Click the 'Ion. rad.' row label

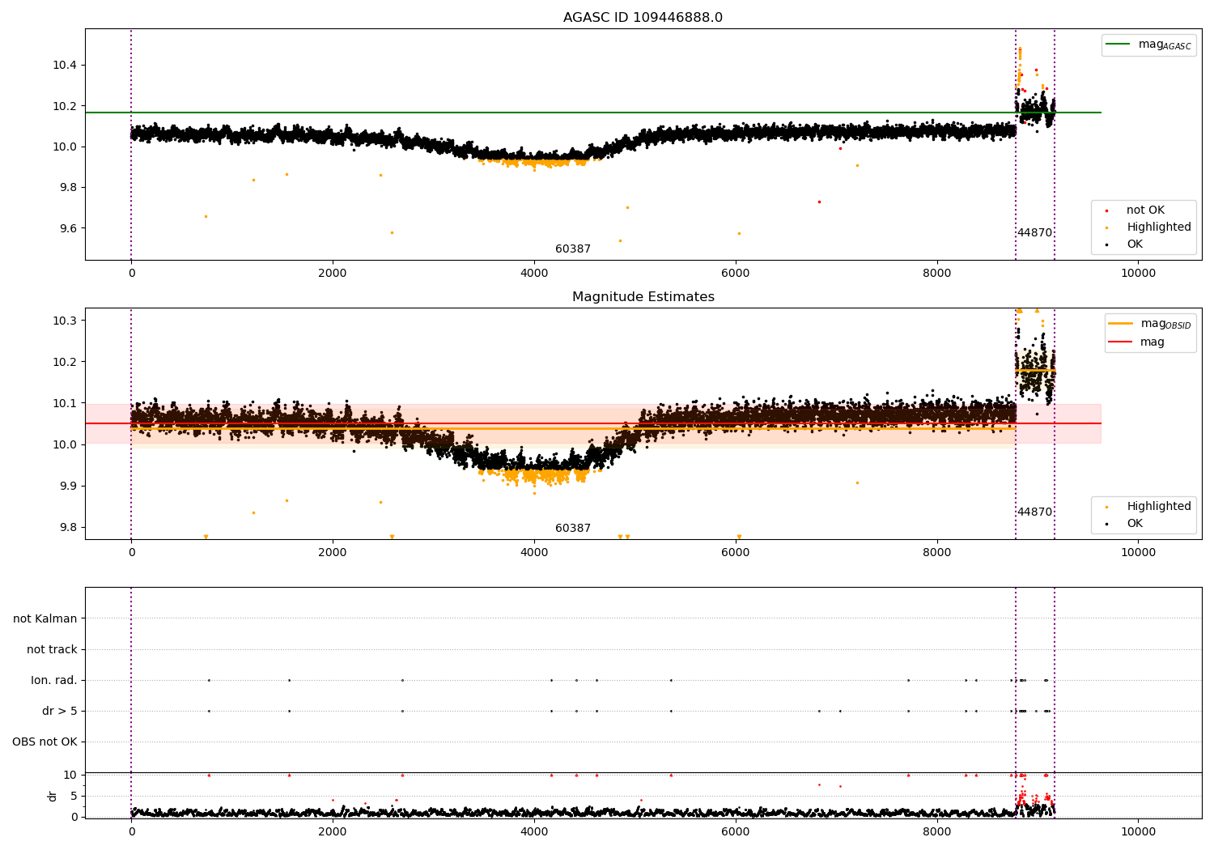[x=54, y=680]
